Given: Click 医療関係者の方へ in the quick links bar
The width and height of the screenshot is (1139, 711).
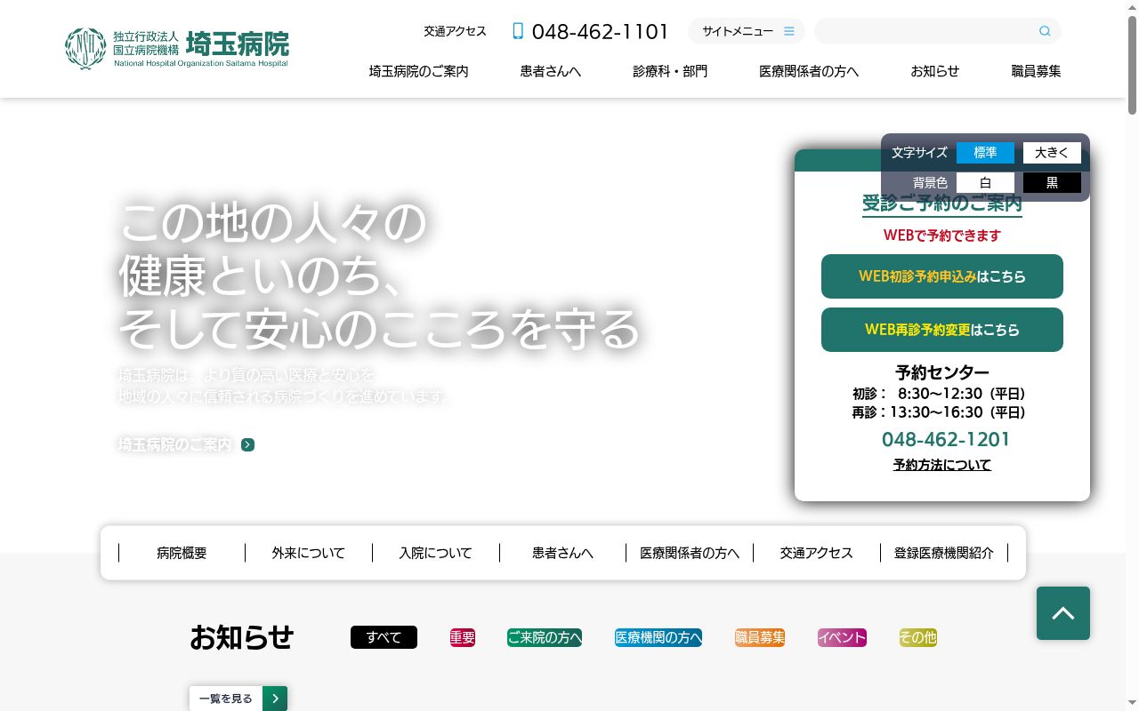Looking at the screenshot, I should pos(690,553).
